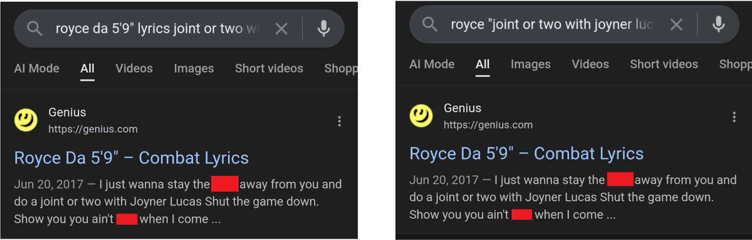
Task: Click Genius site name in right result
Action: 462,108
